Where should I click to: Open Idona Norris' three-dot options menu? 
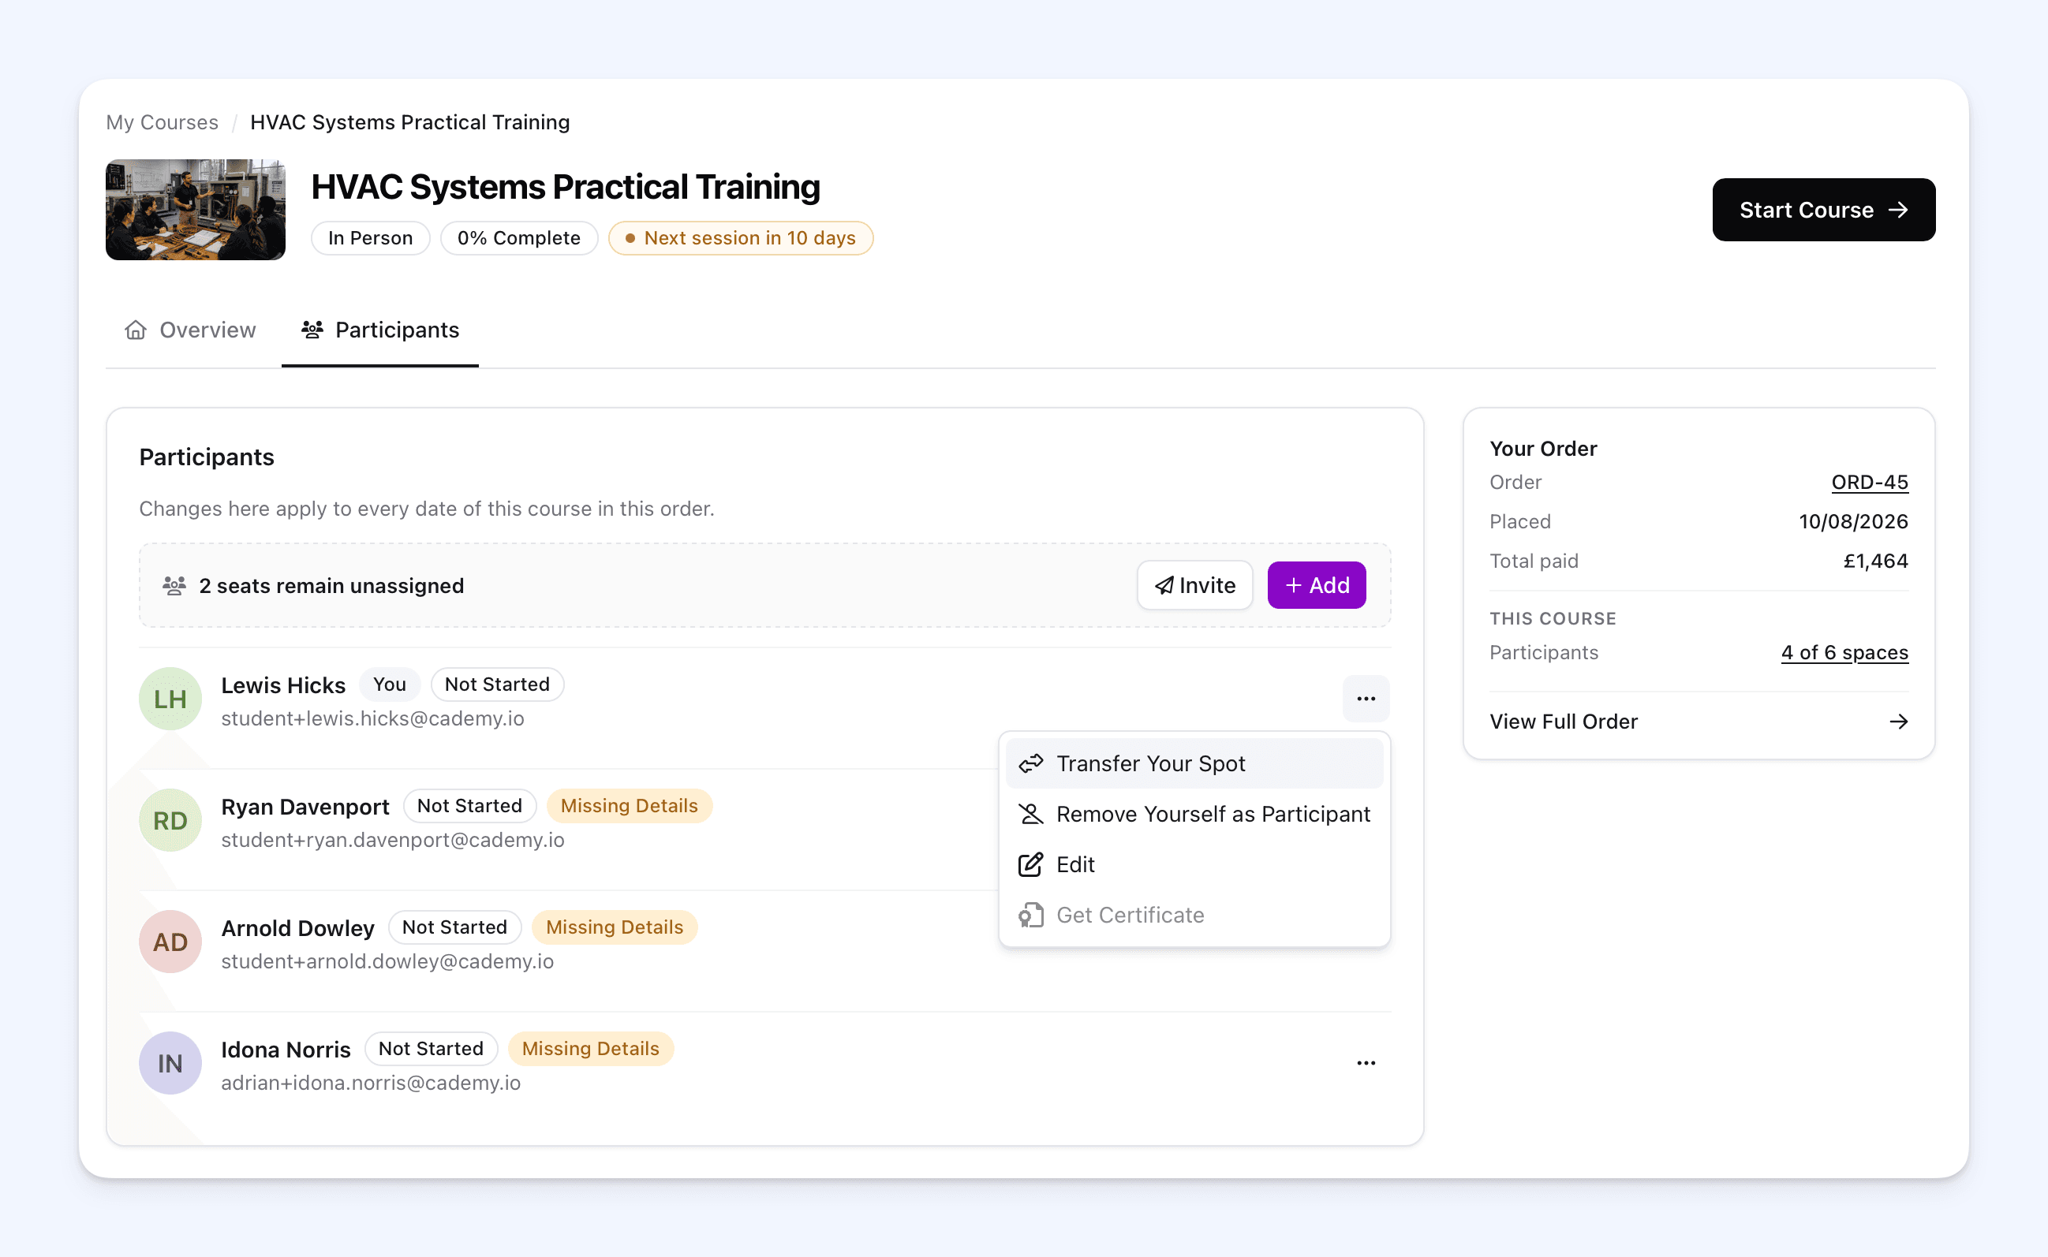click(1366, 1062)
